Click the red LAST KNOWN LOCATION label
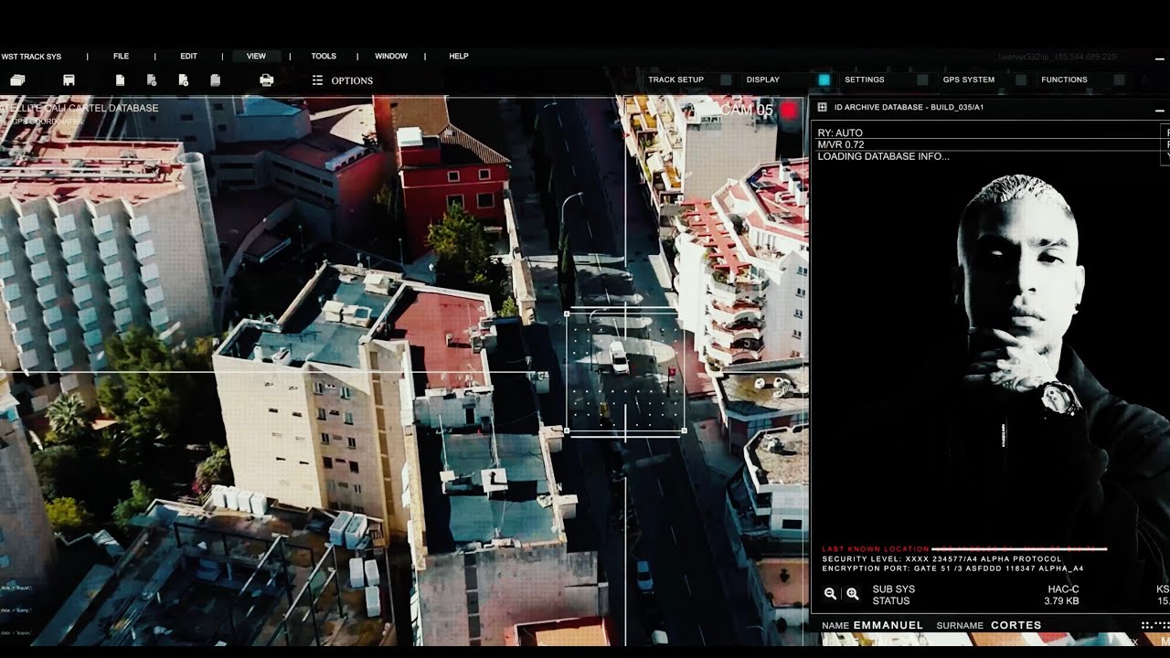This screenshot has width=1170, height=658. click(x=876, y=549)
